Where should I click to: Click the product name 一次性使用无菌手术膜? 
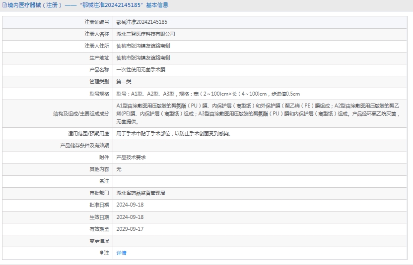point(140,70)
